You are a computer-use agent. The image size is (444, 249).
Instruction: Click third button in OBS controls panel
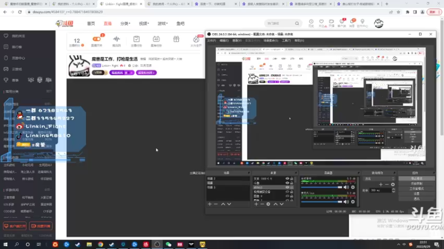[x=417, y=189]
